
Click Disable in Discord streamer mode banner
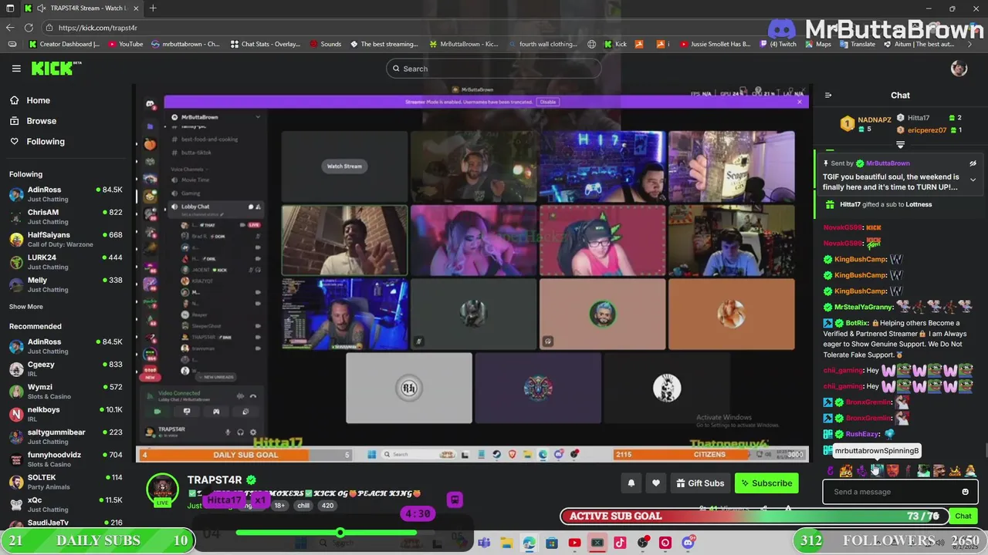click(x=547, y=102)
